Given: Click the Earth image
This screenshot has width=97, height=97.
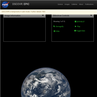Looking at the screenshot, I should tap(46, 82).
